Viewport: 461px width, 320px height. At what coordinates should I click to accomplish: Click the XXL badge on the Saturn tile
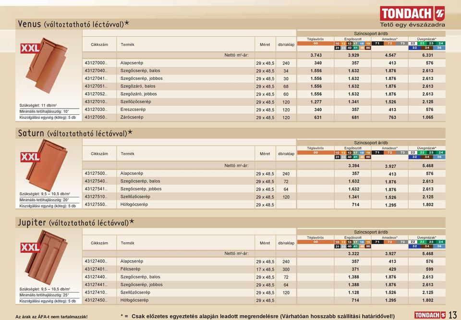click(30, 157)
